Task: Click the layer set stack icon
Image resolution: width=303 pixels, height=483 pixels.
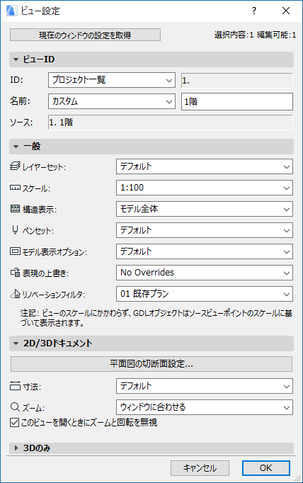Action: point(15,166)
